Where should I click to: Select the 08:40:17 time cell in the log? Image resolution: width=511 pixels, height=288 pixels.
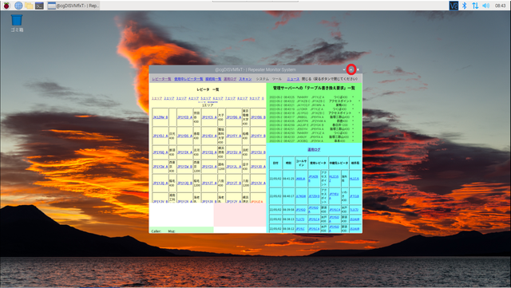coord(288,196)
